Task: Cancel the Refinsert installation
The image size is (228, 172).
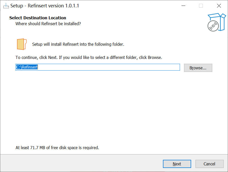Action: [209, 164]
